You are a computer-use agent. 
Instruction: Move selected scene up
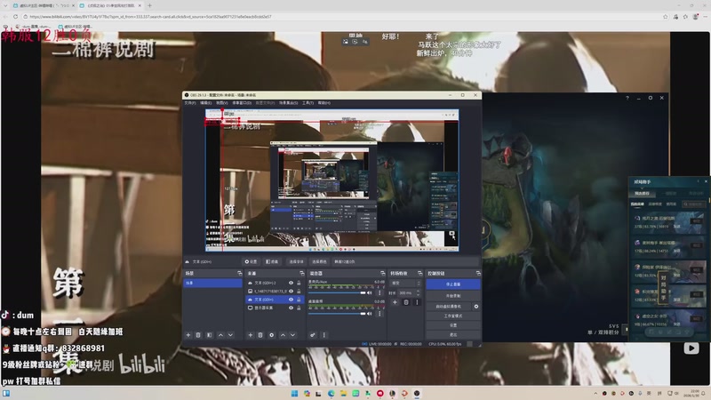tap(220, 335)
